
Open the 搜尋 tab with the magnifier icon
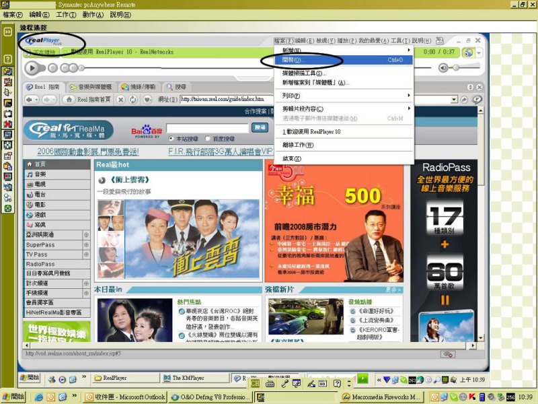pos(176,87)
